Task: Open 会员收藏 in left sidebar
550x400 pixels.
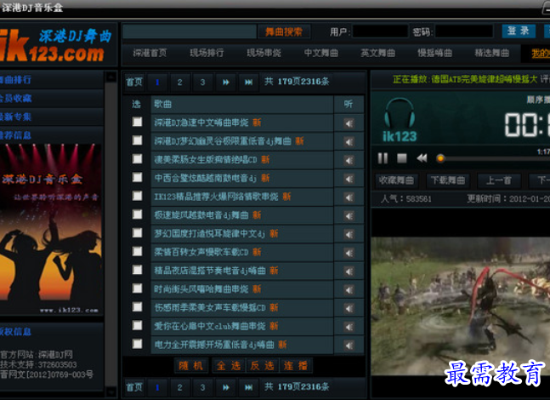Action: [x=52, y=99]
